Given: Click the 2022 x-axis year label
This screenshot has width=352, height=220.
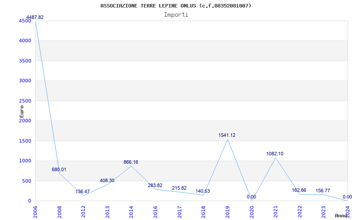Looking at the screenshot, I should coord(300,212).
